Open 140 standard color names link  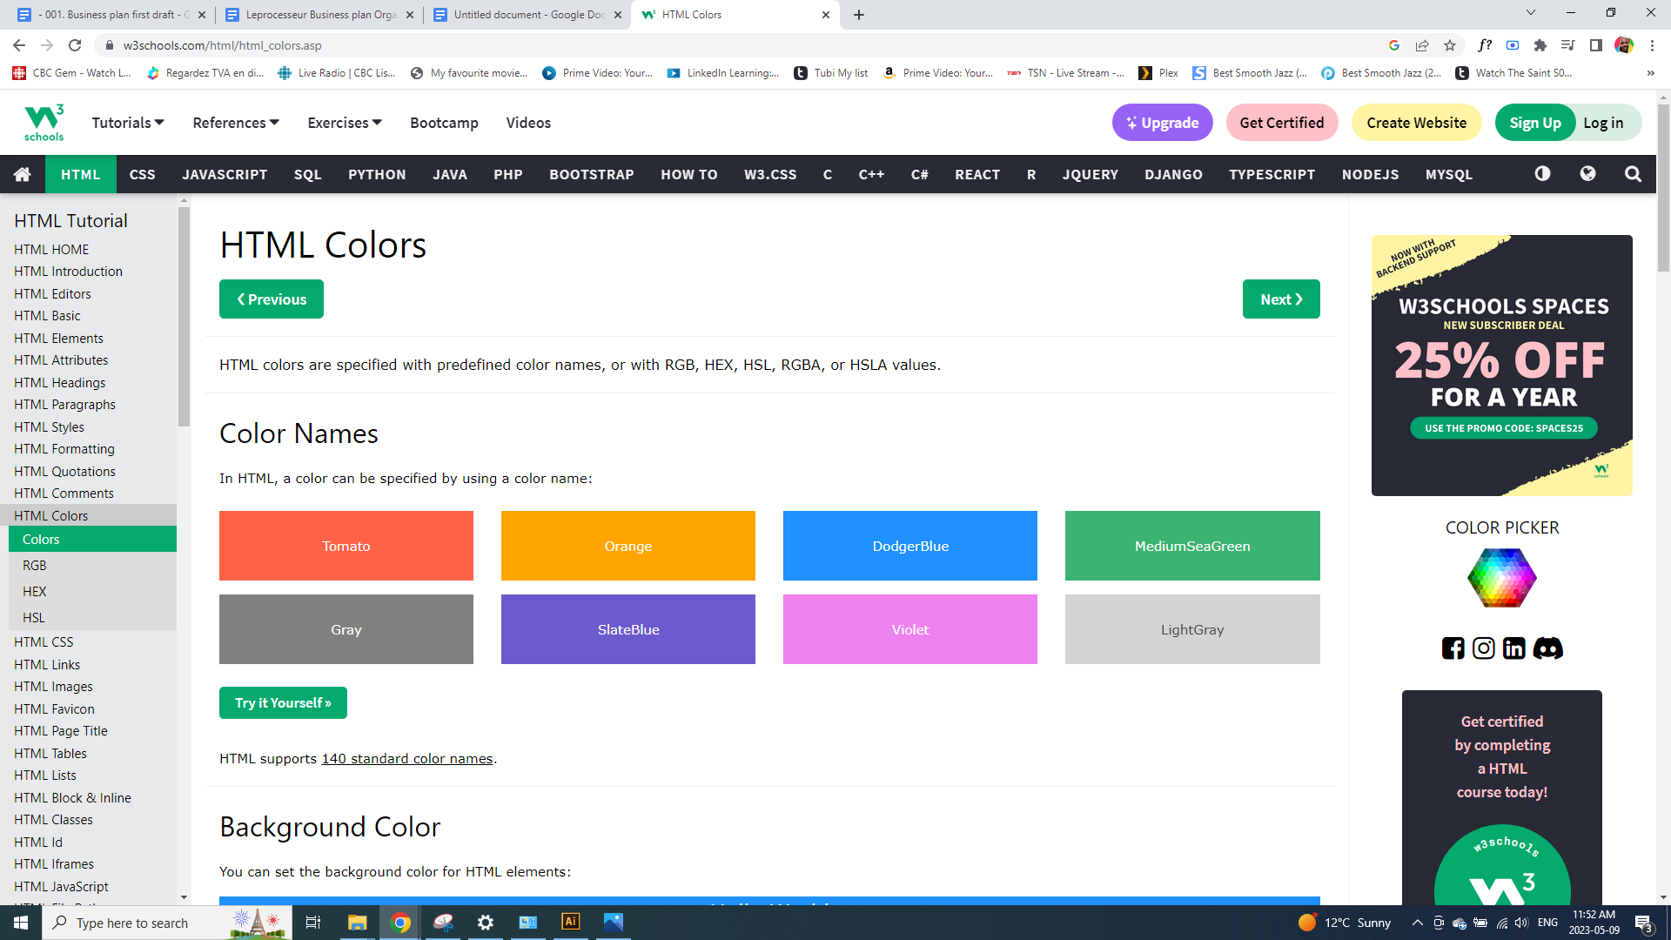click(406, 758)
